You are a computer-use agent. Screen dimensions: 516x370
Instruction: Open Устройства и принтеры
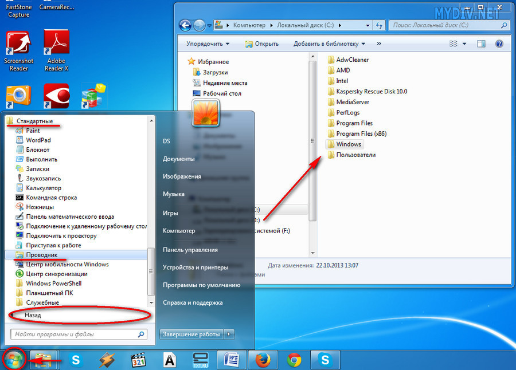click(x=196, y=267)
